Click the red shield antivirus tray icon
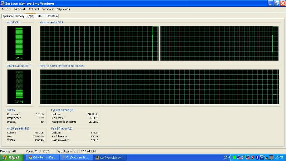Image resolution: width=286 pixels, height=161 pixels. [252, 157]
